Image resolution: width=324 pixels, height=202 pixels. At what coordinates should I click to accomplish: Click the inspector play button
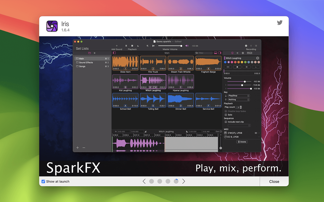[237, 67]
